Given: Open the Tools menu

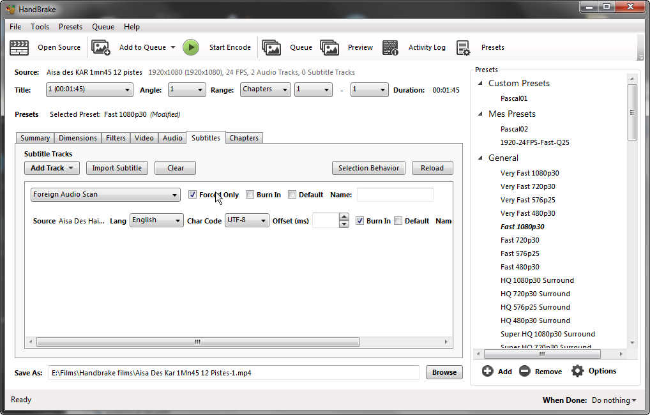Looking at the screenshot, I should pyautogui.click(x=40, y=27).
